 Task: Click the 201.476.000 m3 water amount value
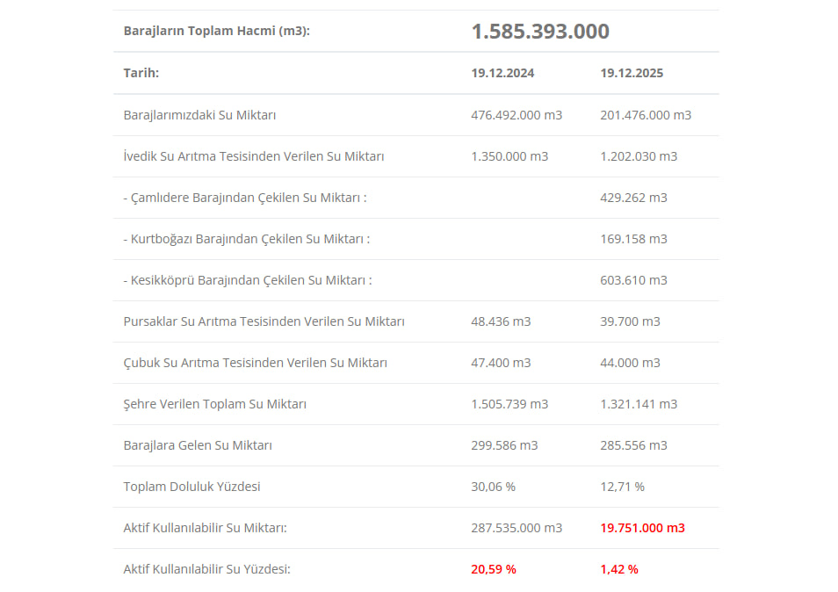coord(646,115)
